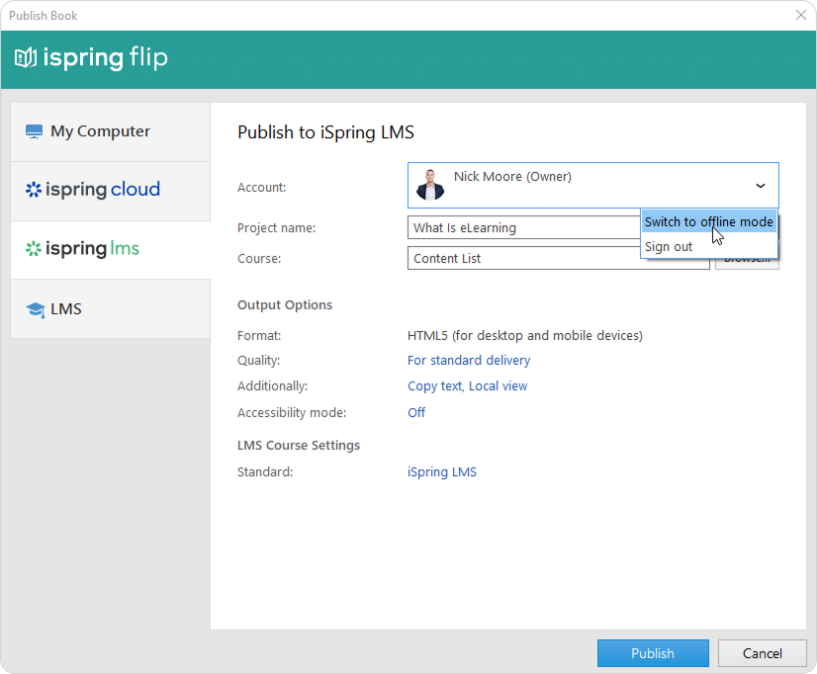Click the Publish button
Screen dimensions: 817x674
coord(652,653)
